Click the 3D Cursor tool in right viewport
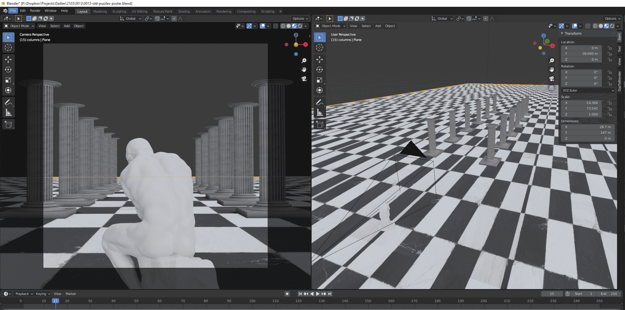 click(320, 47)
